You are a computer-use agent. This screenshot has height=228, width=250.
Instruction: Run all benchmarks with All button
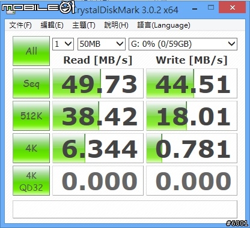pyautogui.click(x=31, y=51)
